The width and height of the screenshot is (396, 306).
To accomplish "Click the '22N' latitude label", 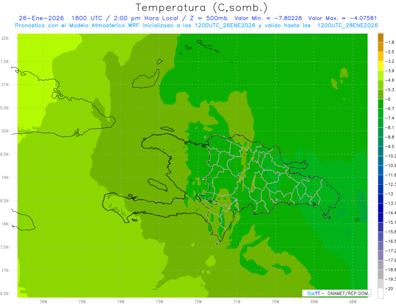I will coord(5,38).
